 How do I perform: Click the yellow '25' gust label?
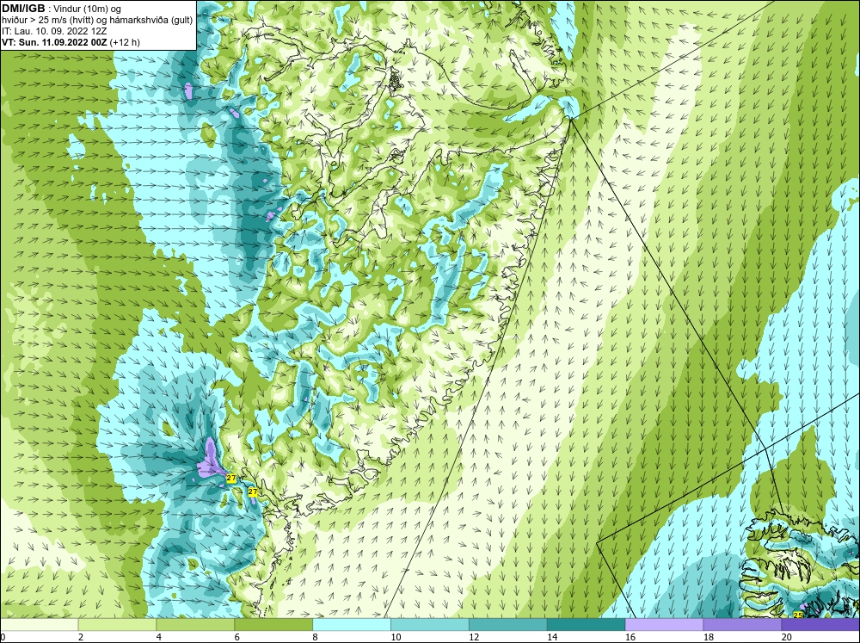[798, 615]
